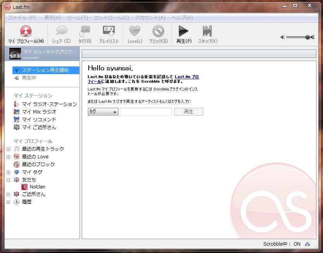Expand マイ タグ tree node
The image size is (323, 253).
click(x=8, y=172)
